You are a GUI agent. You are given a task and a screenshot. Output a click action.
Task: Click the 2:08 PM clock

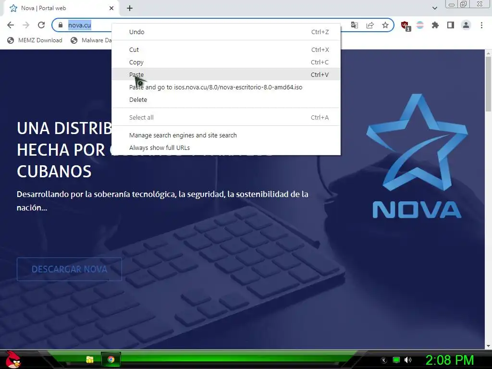tap(449, 360)
